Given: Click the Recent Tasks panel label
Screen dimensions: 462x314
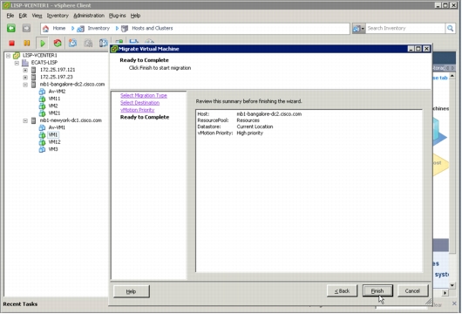Looking at the screenshot, I should (x=20, y=304).
